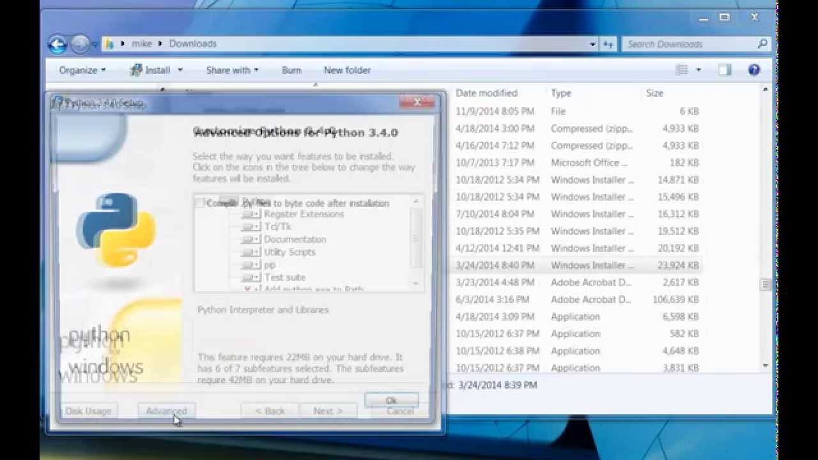Image resolution: width=818 pixels, height=460 pixels.
Task: Toggle the preview pane icon
Action: (x=724, y=70)
